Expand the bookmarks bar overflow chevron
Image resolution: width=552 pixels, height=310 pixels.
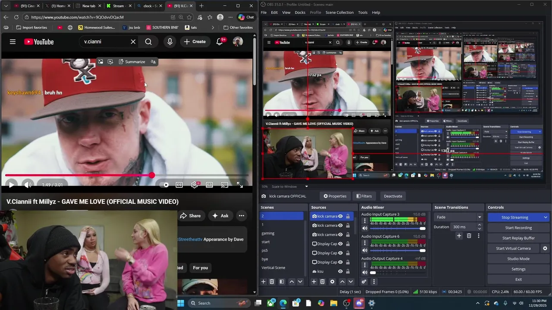[x=213, y=28]
